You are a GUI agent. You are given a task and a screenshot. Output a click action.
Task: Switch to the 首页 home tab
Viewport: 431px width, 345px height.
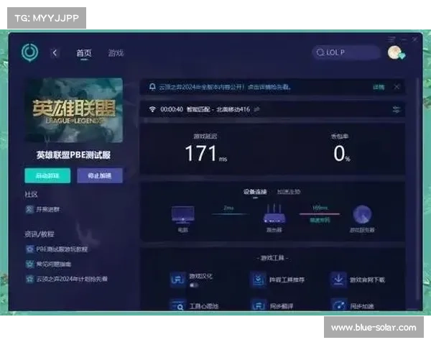[84, 52]
